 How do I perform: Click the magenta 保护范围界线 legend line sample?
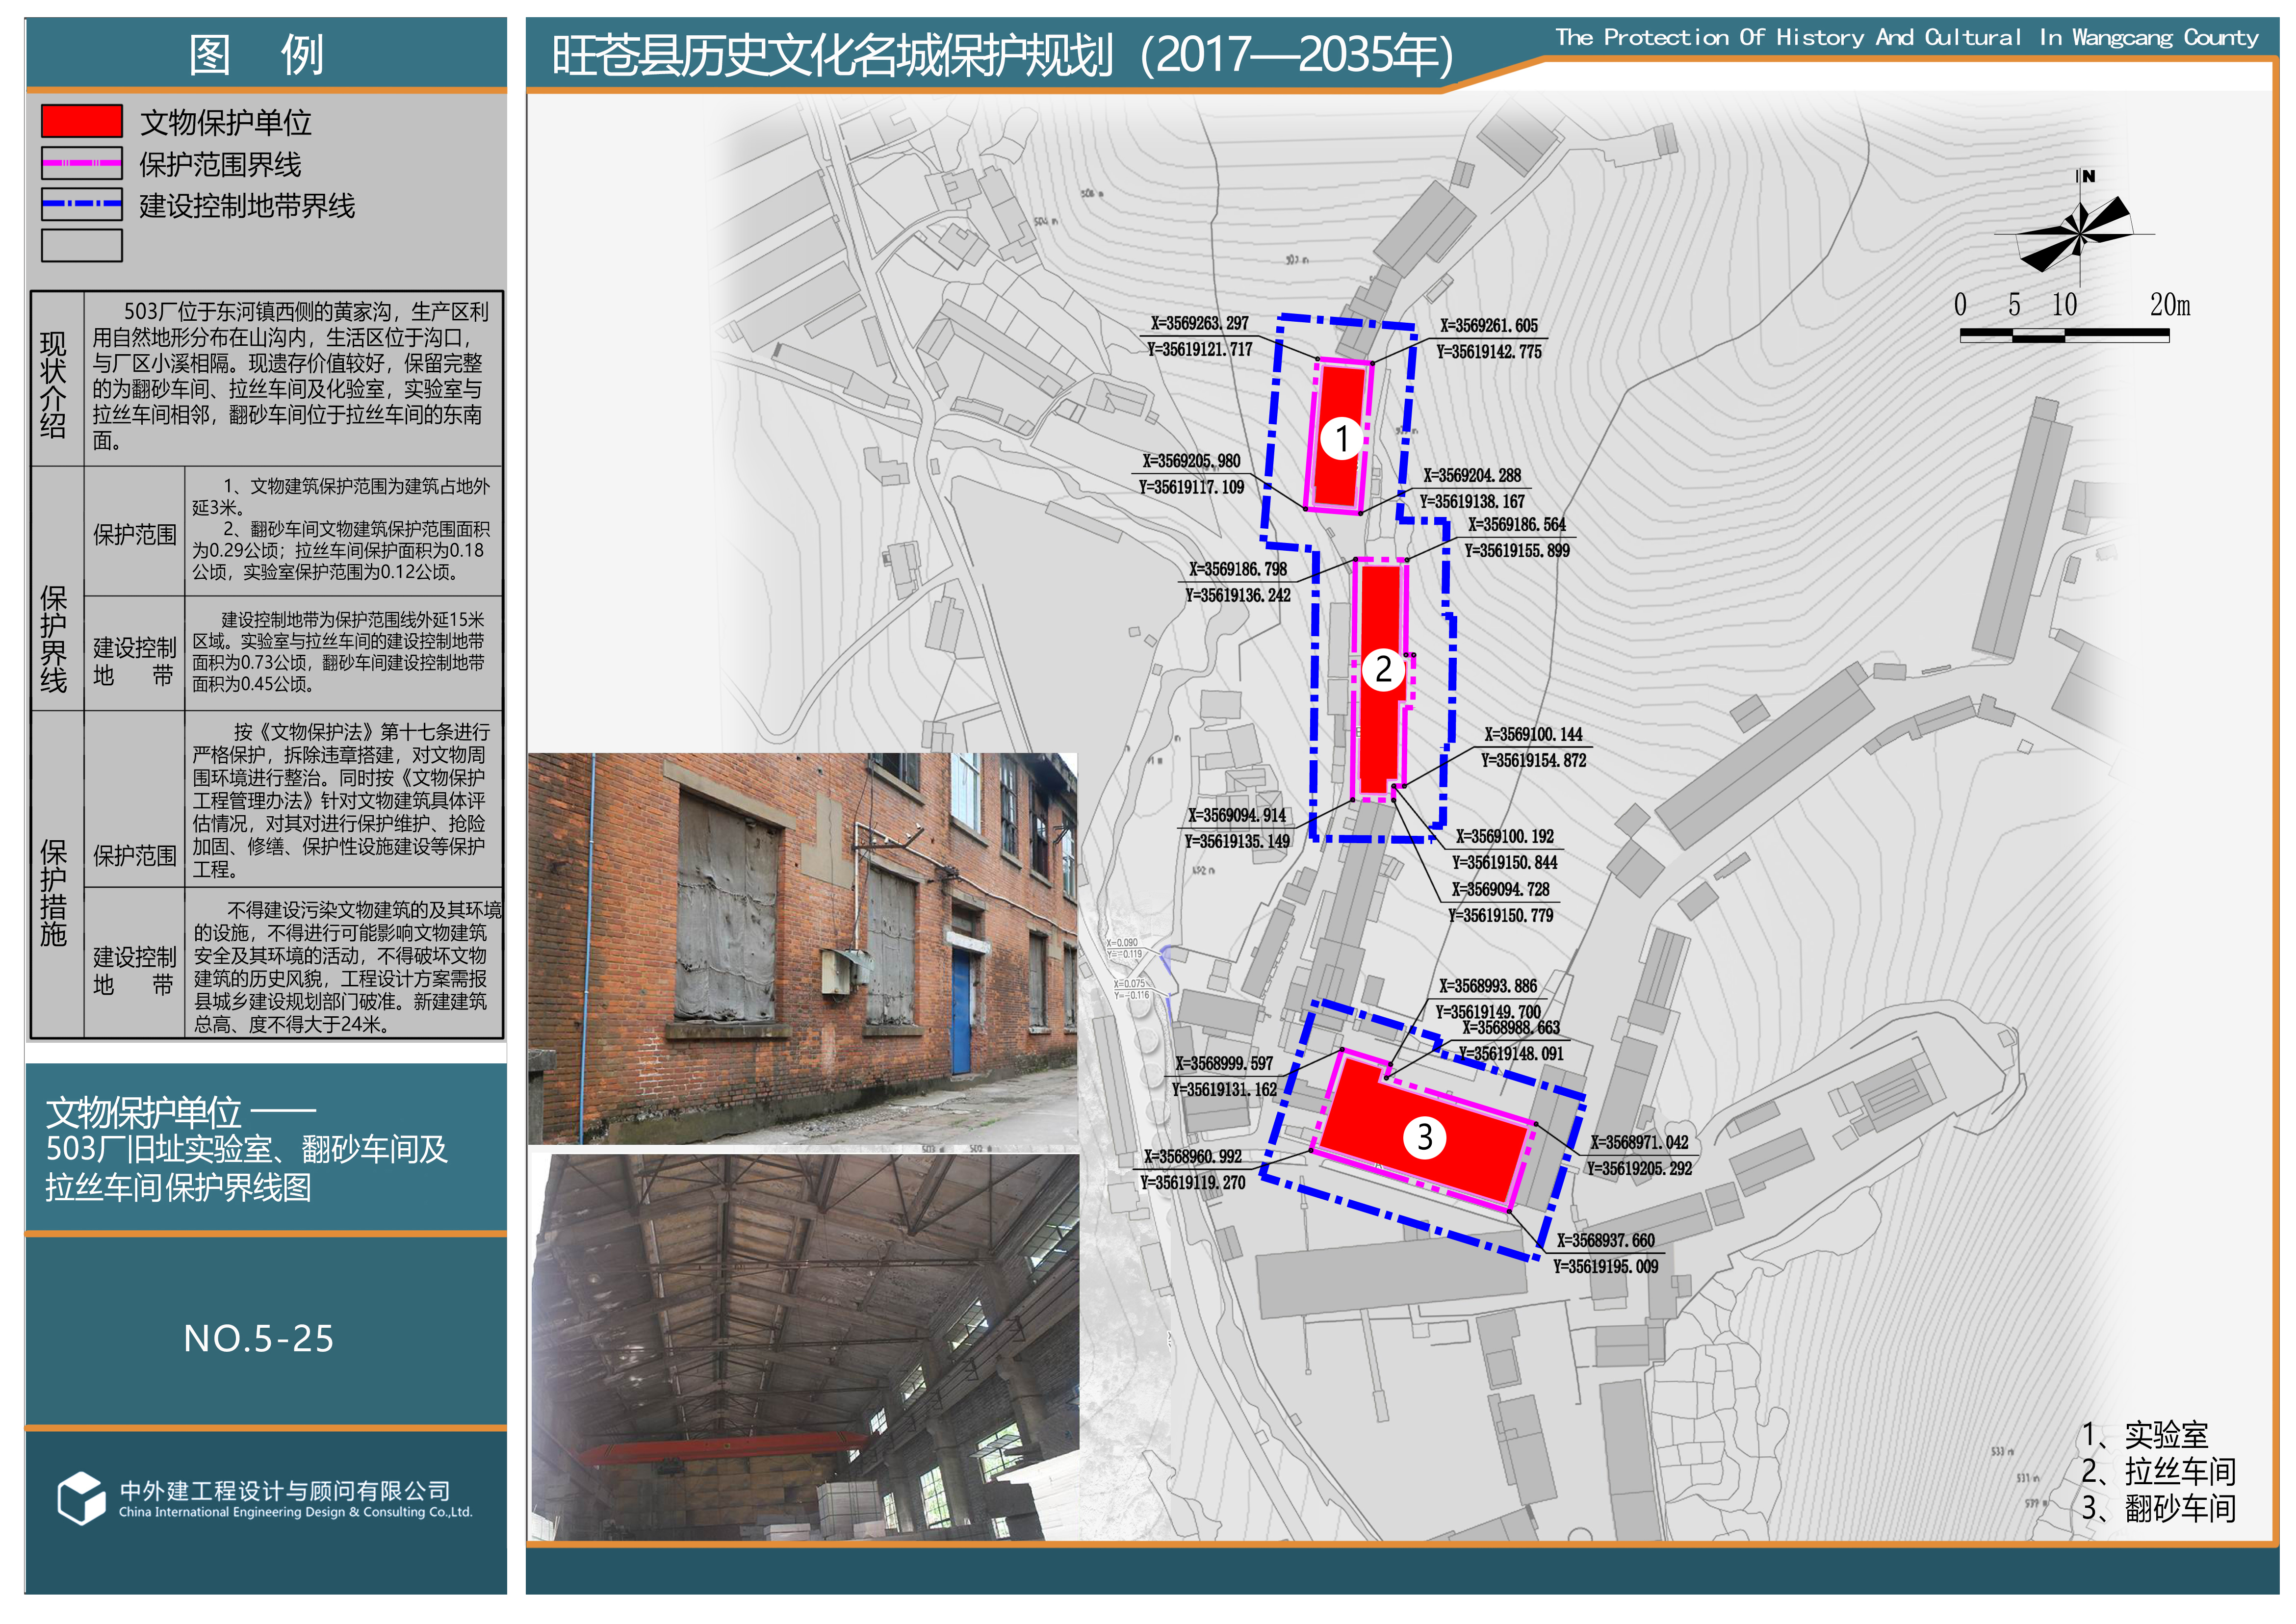tap(82, 163)
